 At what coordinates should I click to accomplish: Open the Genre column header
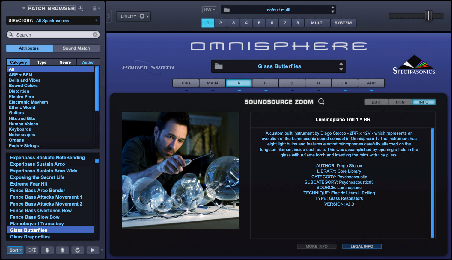[65, 62]
